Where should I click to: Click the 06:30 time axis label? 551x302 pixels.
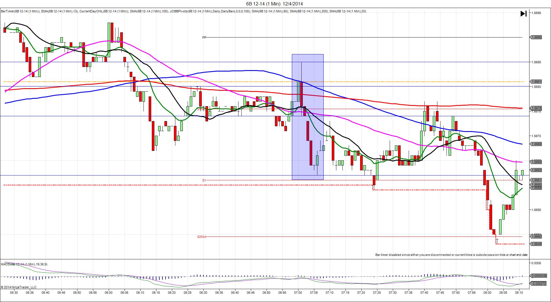click(203, 293)
